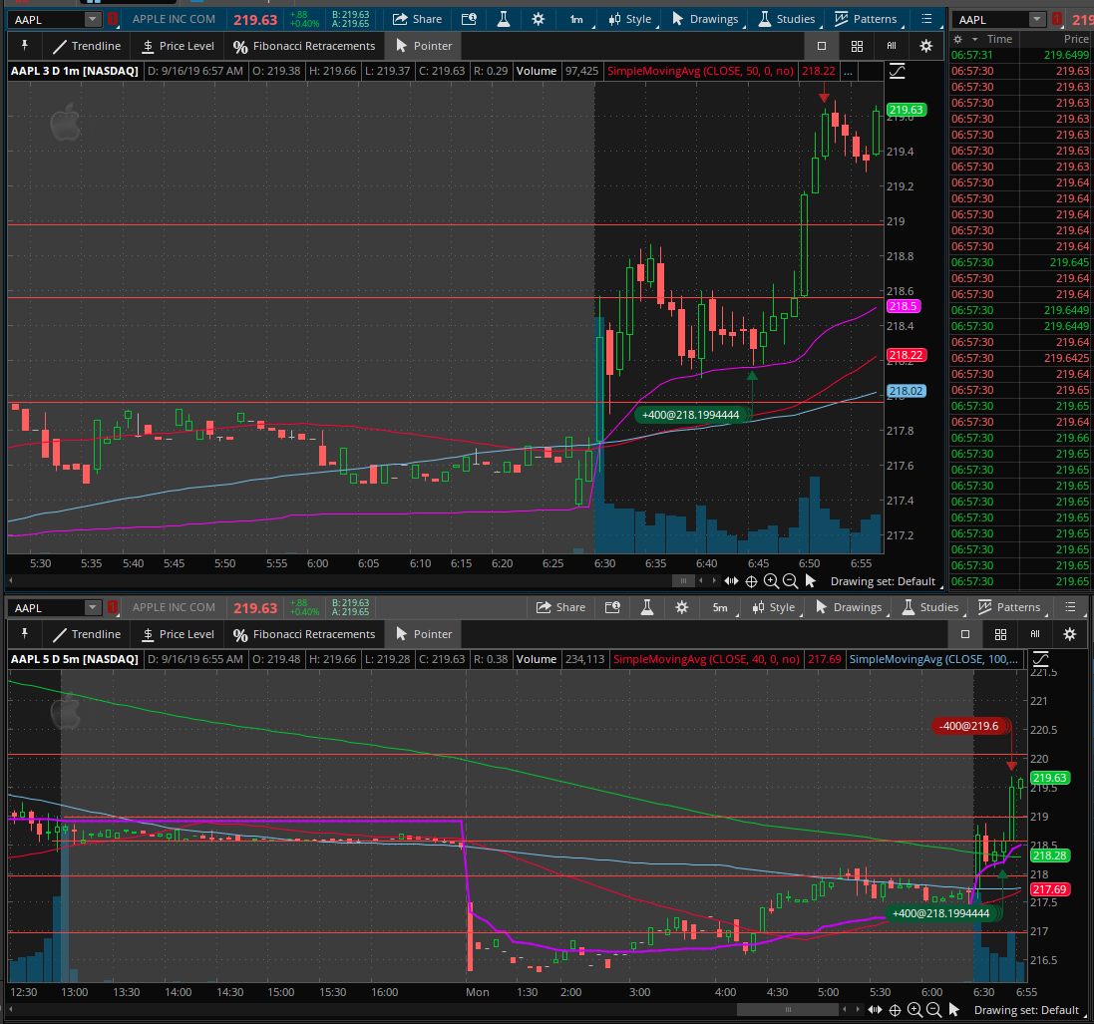This screenshot has width=1094, height=1024.
Task: Toggle the pin drawing tool, top toolbar
Action: coord(24,46)
